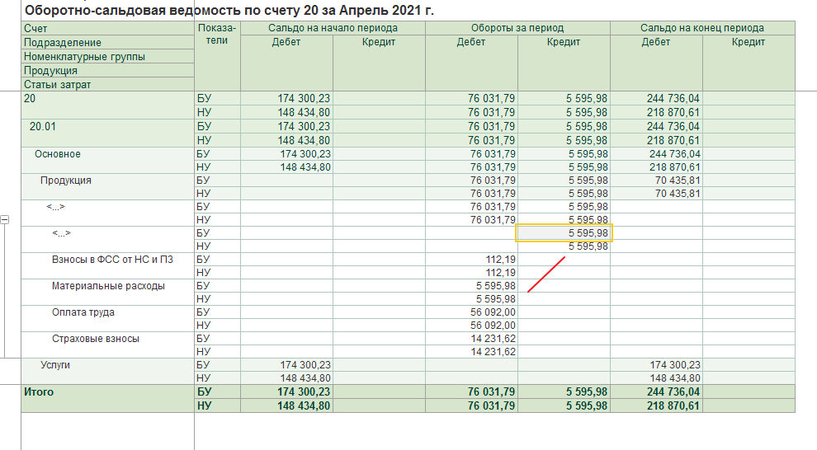Click the Итого totals row label
This screenshot has width=817, height=450.
pos(39,392)
